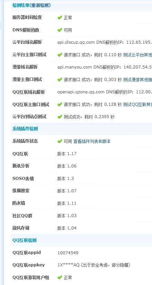
Task: Click checkmark icon in 漫游主接口测试 row
Action: click(x=60, y=79)
